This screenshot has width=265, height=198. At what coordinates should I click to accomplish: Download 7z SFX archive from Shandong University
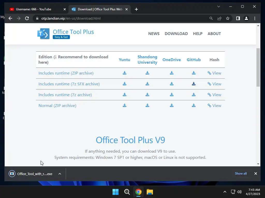pos(147,84)
